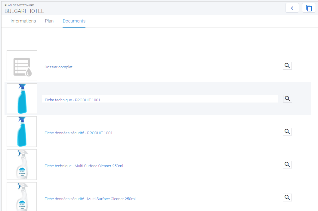This screenshot has height=211, width=318.
Task: Open the Dossier complet link
Action: [58, 67]
